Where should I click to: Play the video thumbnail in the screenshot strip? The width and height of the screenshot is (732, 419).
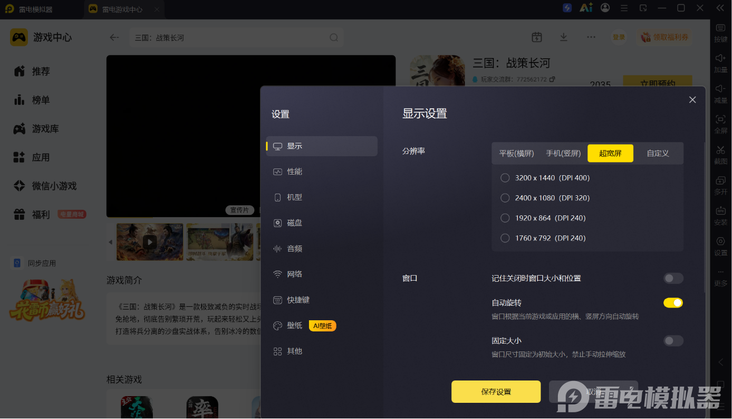tap(150, 242)
